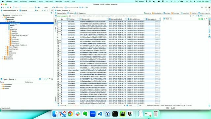
Task: Open 1Password from the Dock
Action: click(x=107, y=114)
